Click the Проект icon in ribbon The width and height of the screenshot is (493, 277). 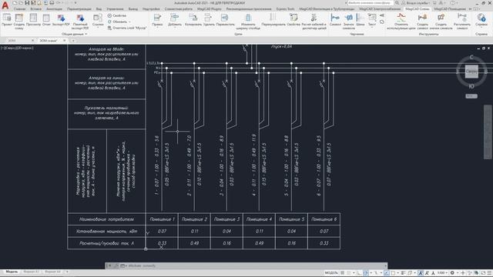(x=7, y=19)
